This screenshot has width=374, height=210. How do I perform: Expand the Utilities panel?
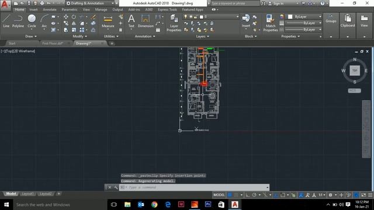111,36
